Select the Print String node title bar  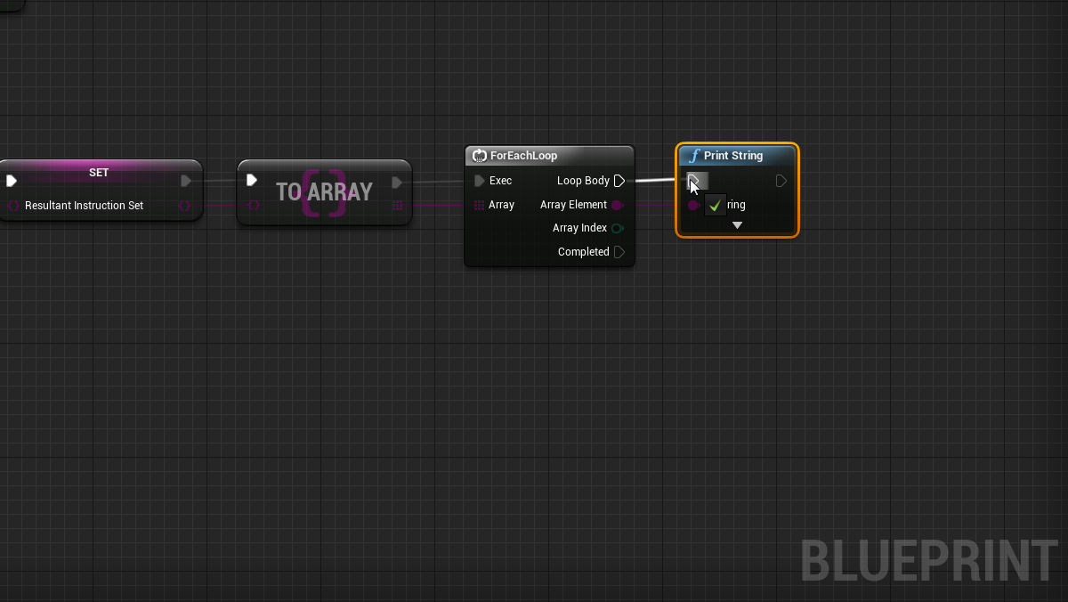click(x=737, y=155)
